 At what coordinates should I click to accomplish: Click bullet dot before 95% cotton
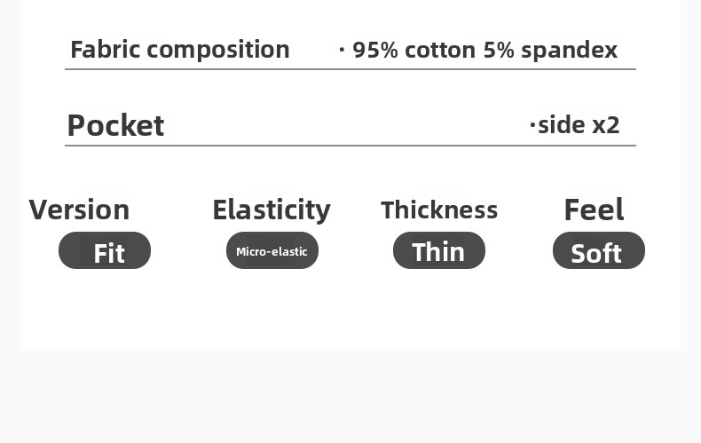pyautogui.click(x=342, y=50)
